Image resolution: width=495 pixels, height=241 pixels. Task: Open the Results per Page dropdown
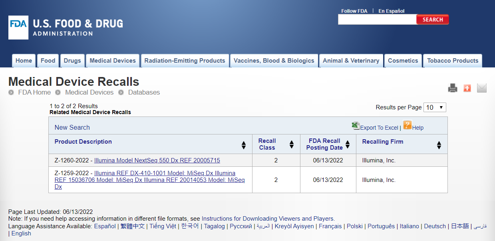click(435, 107)
